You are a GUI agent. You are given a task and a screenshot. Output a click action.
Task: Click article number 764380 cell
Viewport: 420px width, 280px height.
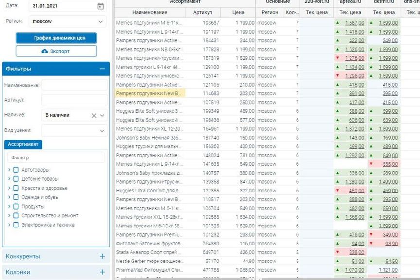[x=211, y=244]
